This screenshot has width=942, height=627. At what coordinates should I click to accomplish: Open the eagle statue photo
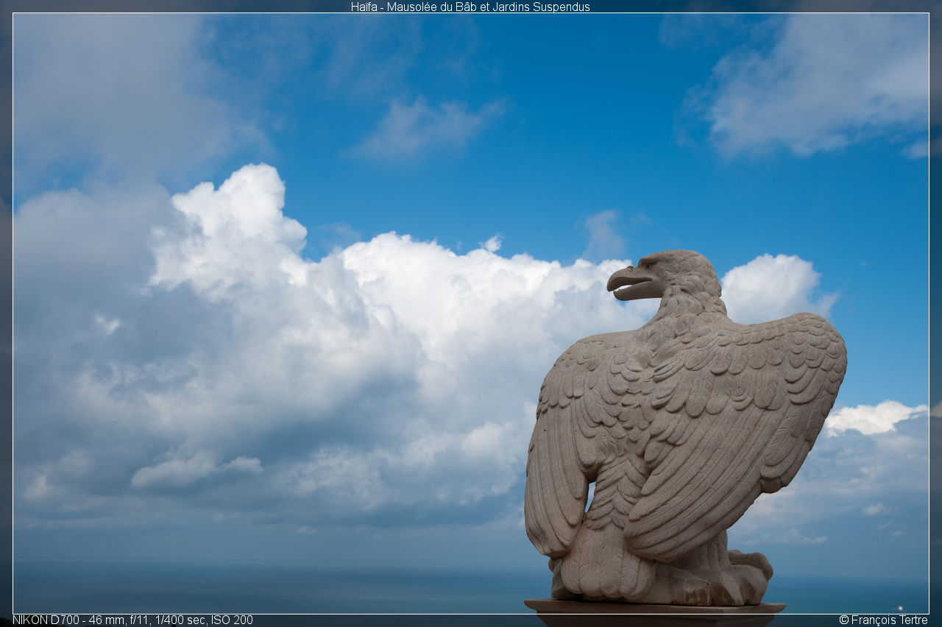[x=471, y=313]
